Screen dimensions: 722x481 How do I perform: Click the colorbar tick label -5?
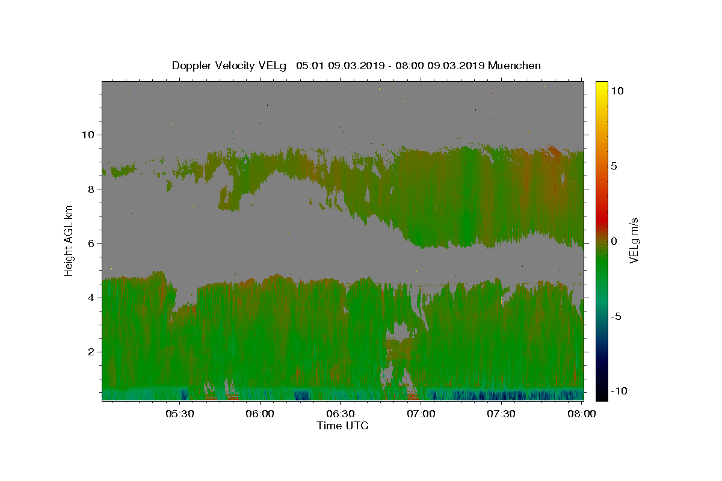click(x=617, y=316)
